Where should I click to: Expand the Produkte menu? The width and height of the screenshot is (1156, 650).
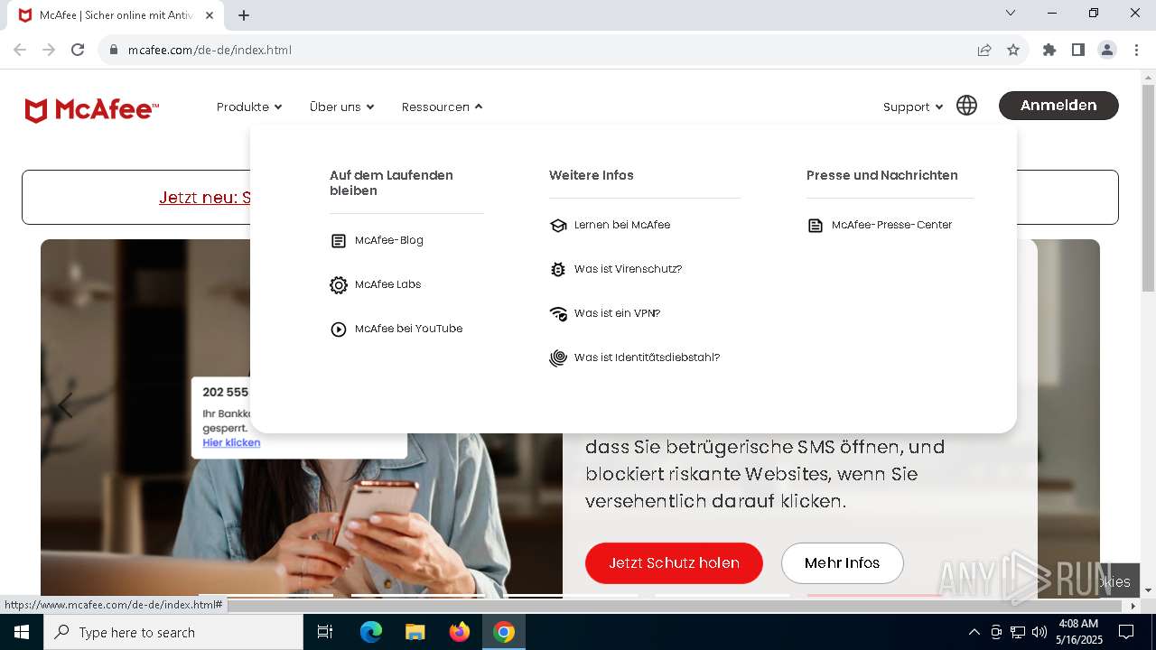249,107
